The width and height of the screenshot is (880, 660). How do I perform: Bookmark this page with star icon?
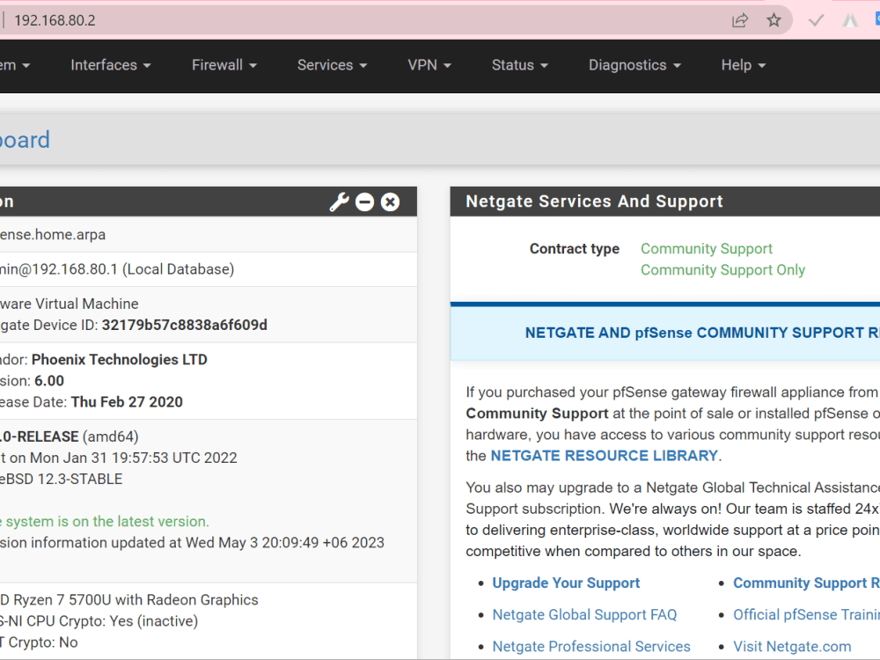tap(774, 21)
